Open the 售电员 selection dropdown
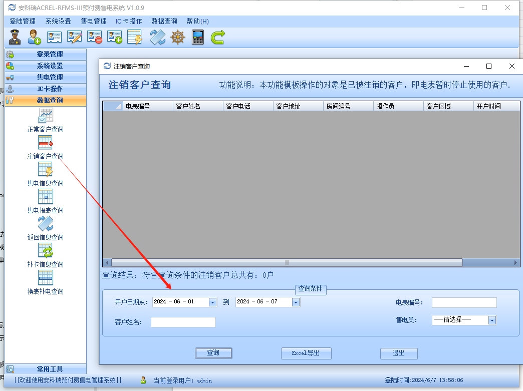 pos(492,320)
